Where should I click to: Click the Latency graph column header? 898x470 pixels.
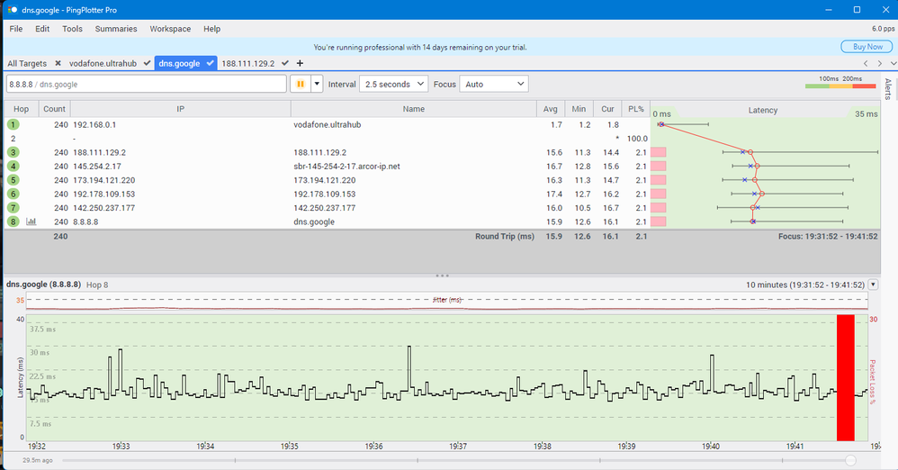click(x=763, y=110)
